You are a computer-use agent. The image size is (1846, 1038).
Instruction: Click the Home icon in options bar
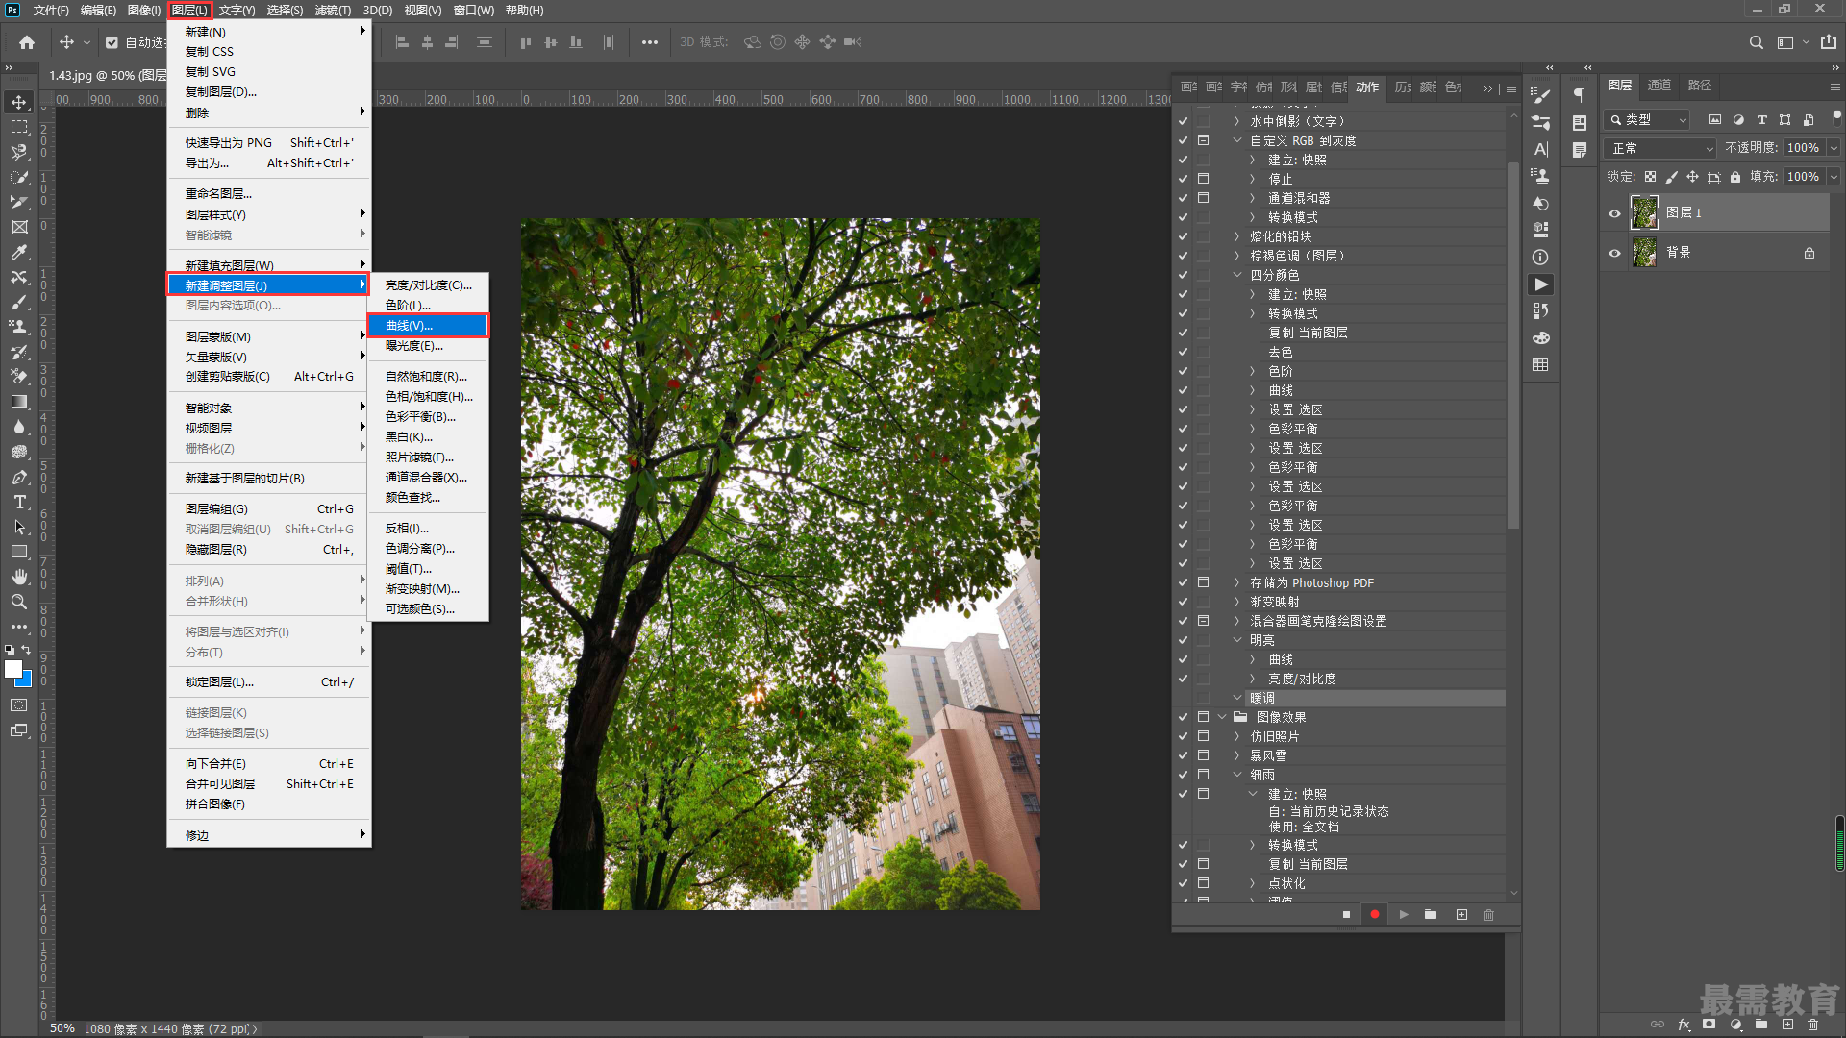27,42
